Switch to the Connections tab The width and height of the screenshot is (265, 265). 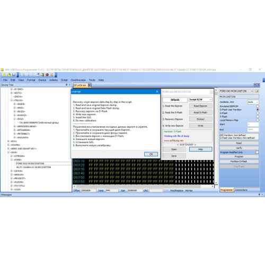click(241, 190)
